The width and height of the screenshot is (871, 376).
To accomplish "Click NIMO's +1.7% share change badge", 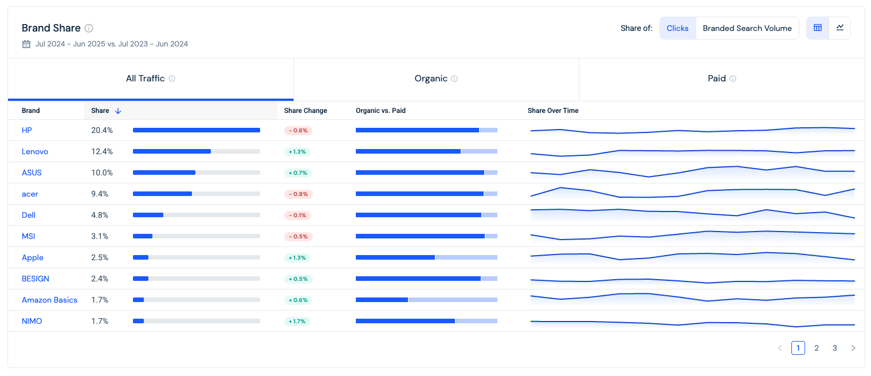I will coord(298,321).
